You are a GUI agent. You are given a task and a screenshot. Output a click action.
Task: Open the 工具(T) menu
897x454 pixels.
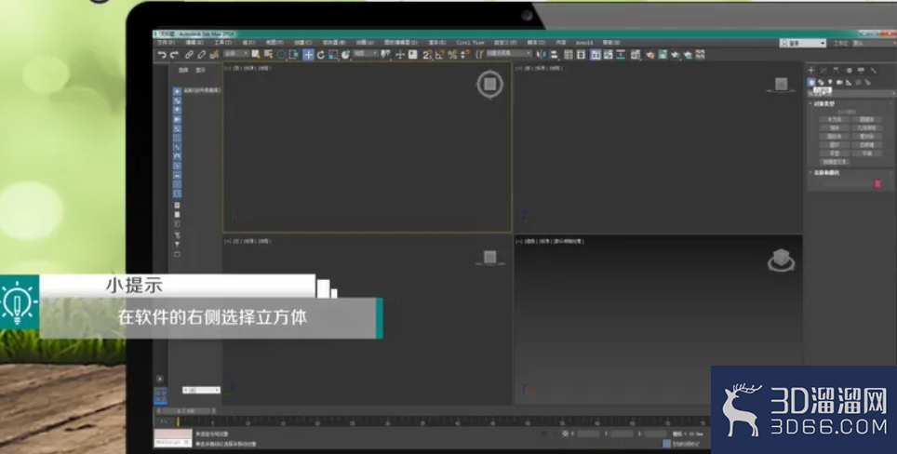tap(222, 42)
